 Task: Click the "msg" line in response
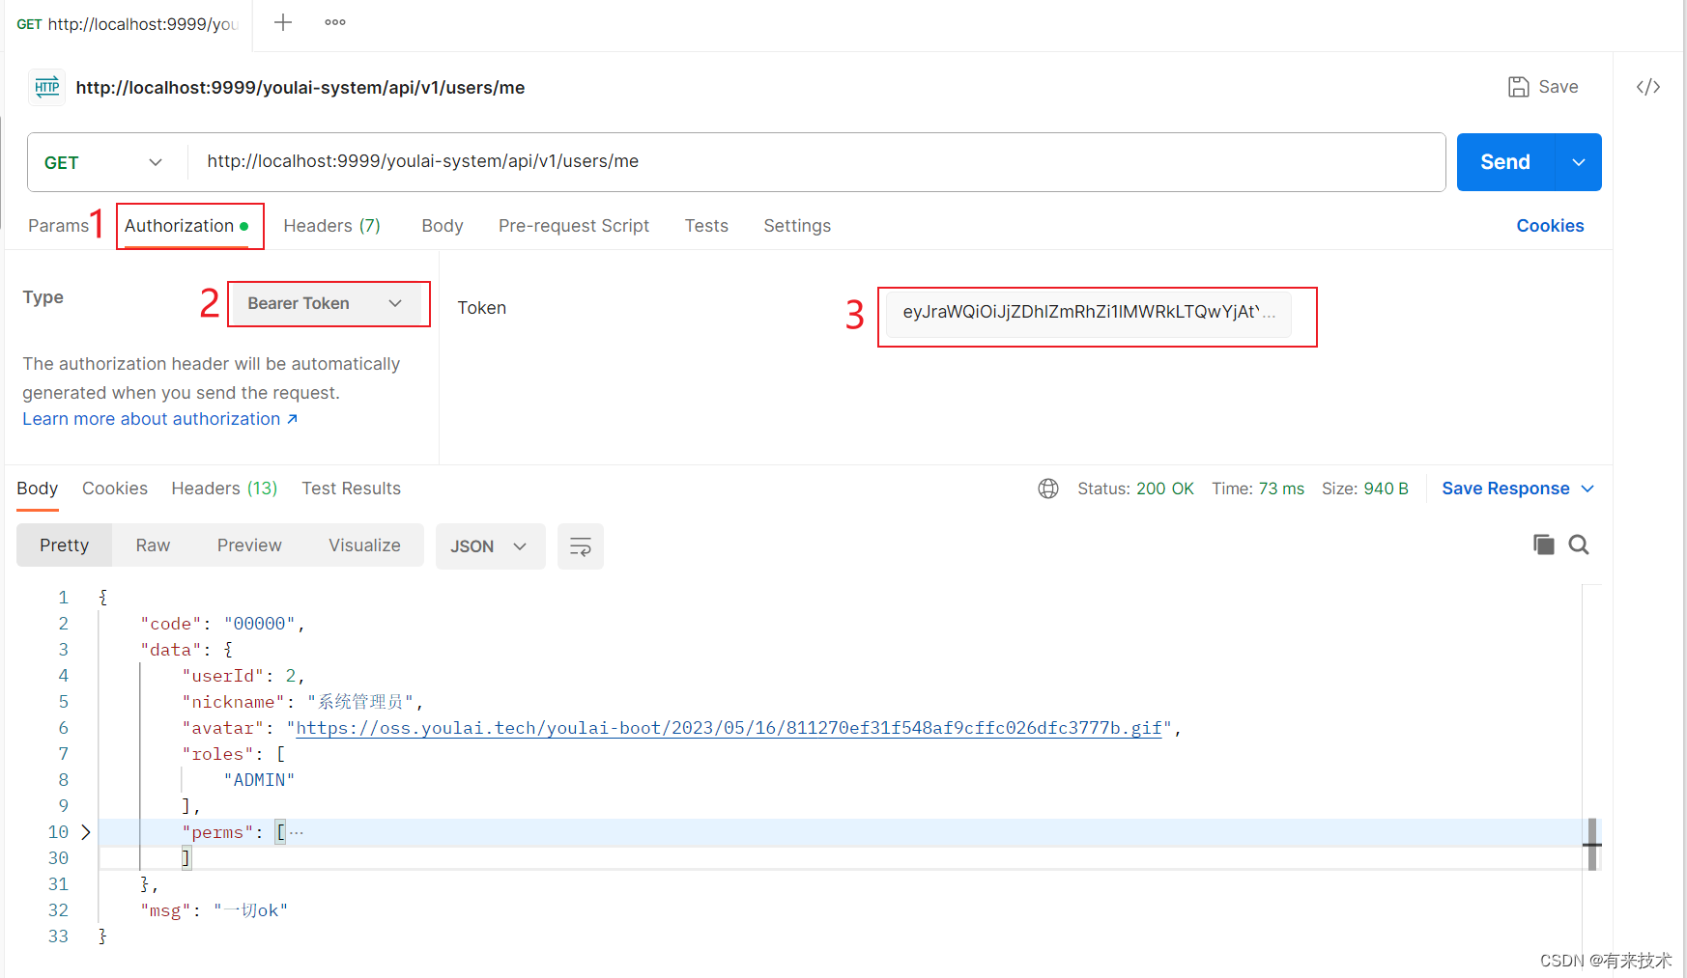214,910
